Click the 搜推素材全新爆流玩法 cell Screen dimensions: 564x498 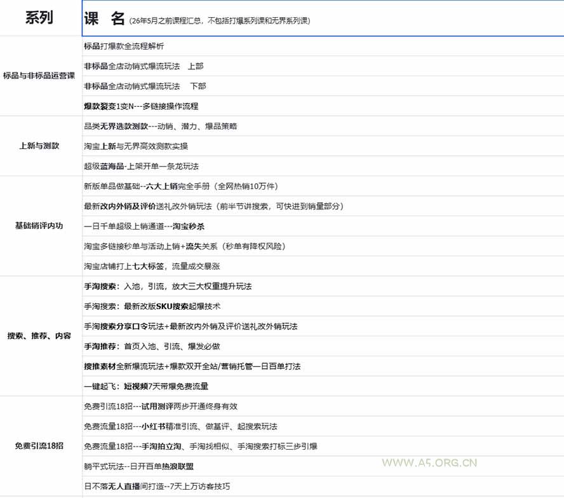coord(323,366)
